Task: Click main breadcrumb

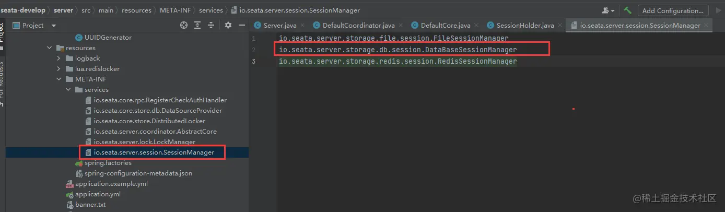Action: [107, 10]
